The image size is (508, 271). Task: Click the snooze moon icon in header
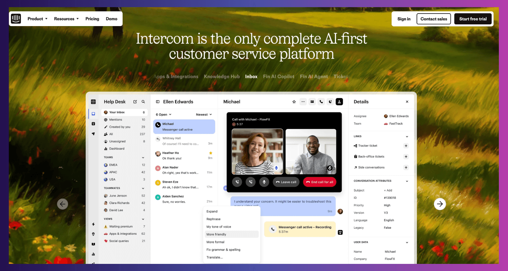330,102
